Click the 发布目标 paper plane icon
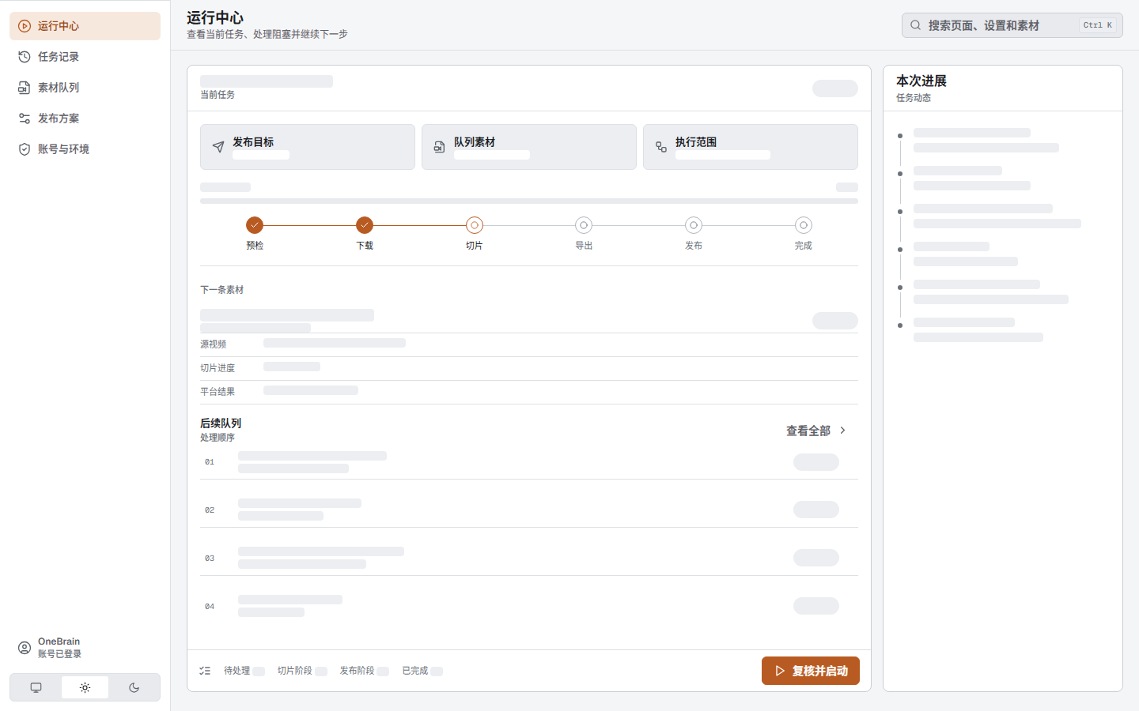1139x711 pixels. [218, 147]
